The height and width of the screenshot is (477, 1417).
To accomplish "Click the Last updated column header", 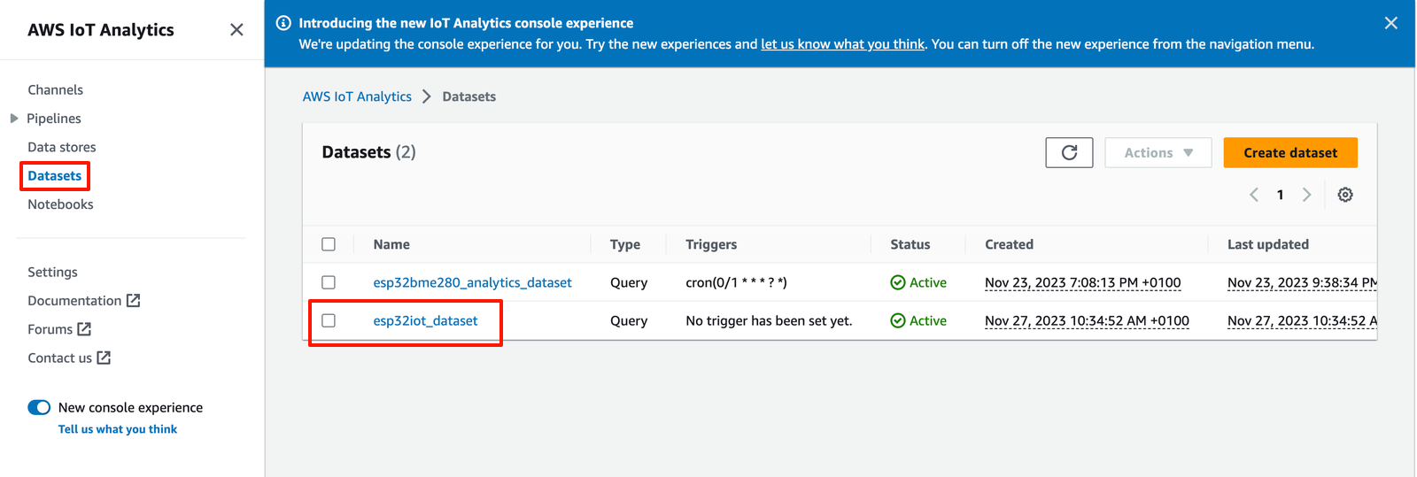I will [1268, 244].
